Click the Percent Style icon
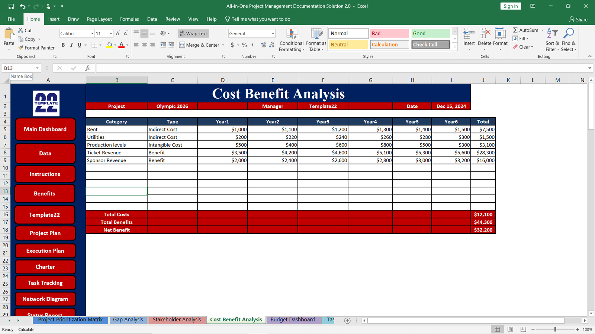This screenshot has height=334, width=595. [x=244, y=45]
